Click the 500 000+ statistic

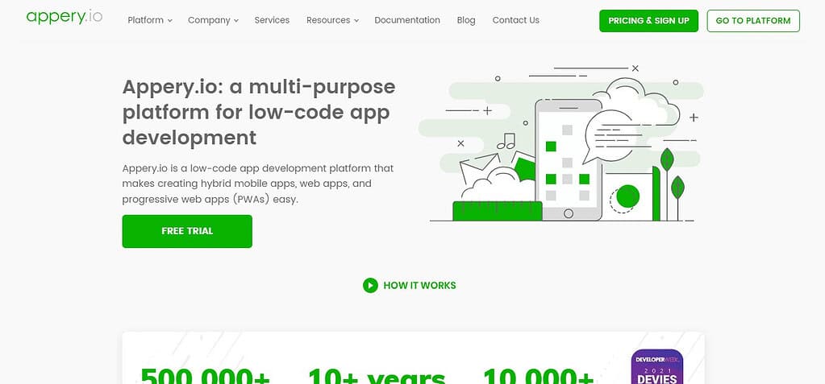click(x=205, y=375)
